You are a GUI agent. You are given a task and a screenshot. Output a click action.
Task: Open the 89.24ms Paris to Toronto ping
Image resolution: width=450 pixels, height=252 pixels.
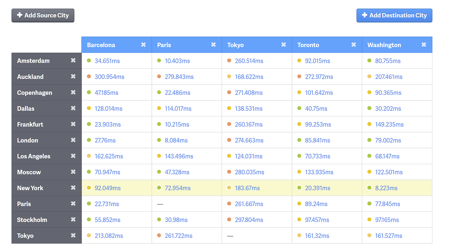[x=316, y=204]
